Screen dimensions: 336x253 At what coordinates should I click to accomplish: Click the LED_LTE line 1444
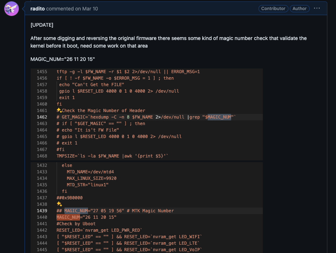tap(128, 243)
